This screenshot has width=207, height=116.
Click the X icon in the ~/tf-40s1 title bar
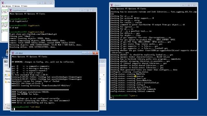click(13, 53)
